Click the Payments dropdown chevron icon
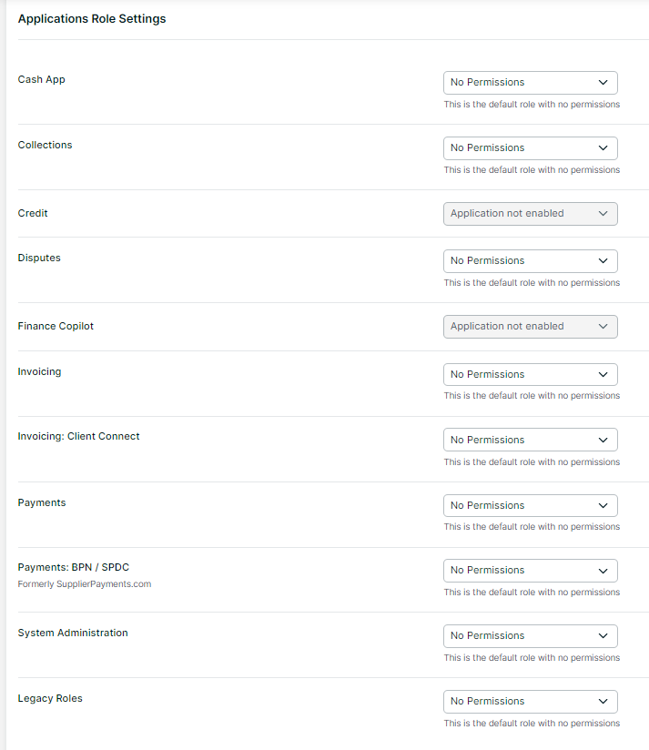The image size is (649, 750). pyautogui.click(x=603, y=506)
